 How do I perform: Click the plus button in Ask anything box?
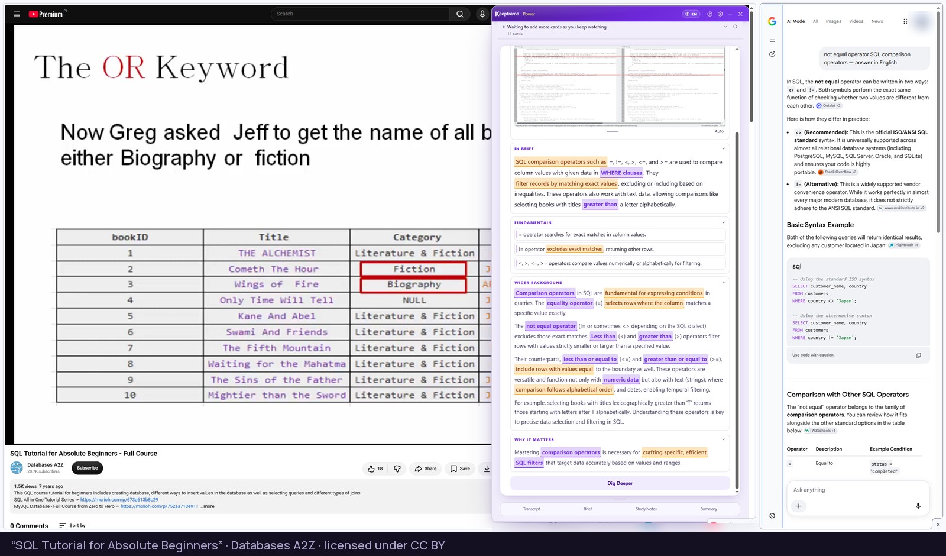click(x=799, y=506)
